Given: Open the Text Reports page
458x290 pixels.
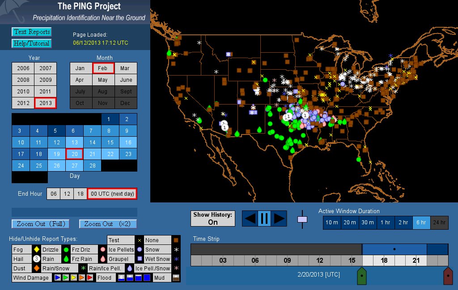Looking at the screenshot, I should click(31, 32).
